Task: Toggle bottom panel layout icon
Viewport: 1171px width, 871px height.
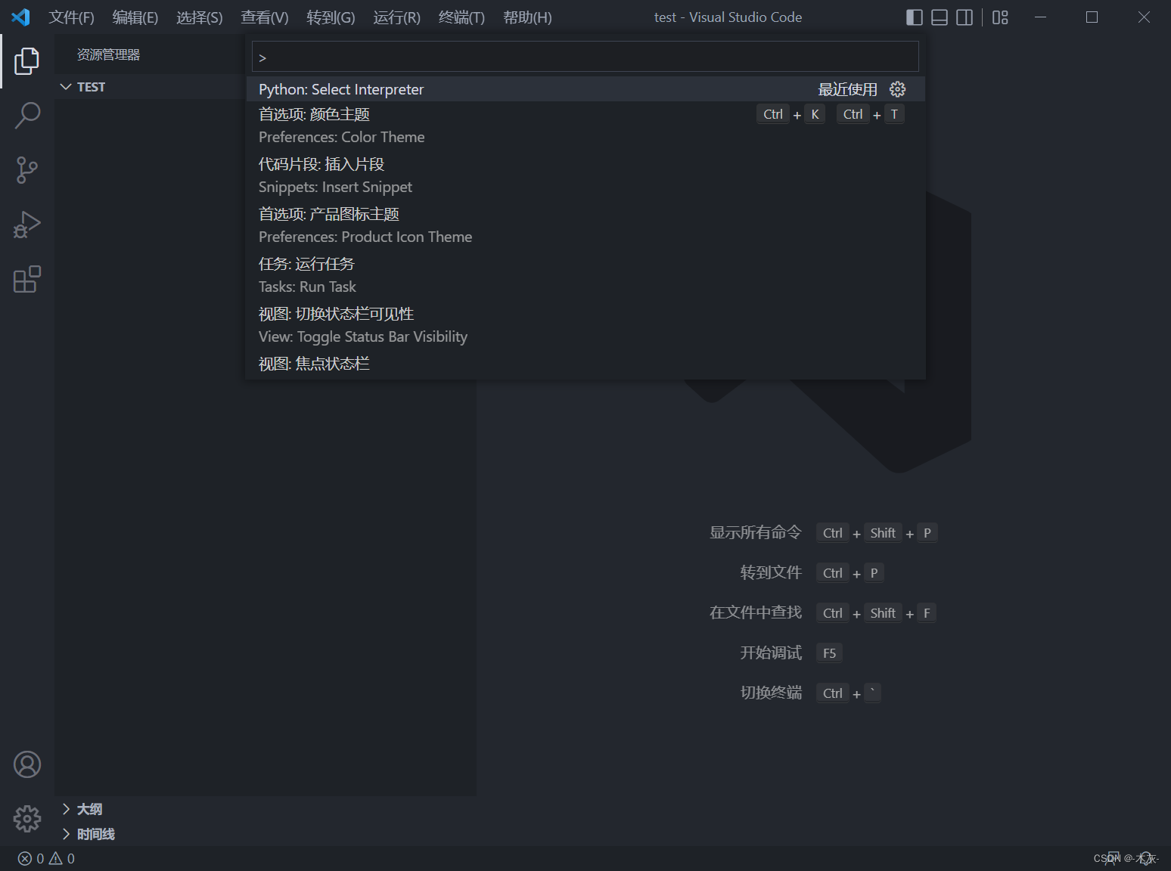Action: [x=940, y=17]
